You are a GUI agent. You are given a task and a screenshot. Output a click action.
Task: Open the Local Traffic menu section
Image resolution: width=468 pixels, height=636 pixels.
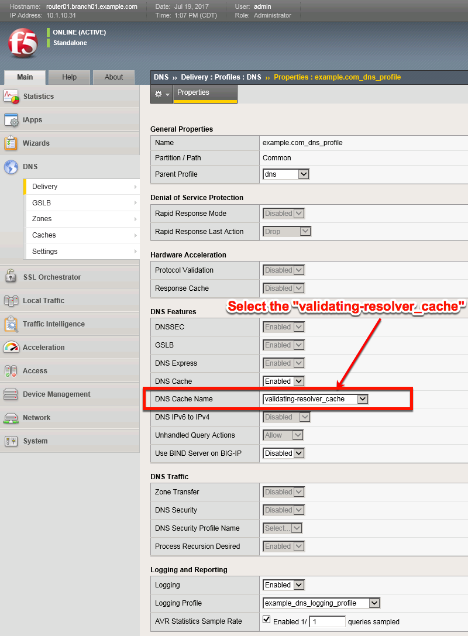70,301
